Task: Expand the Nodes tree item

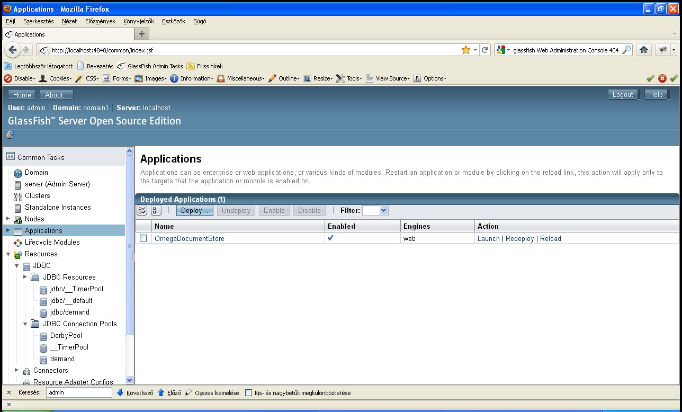Action: click(x=8, y=219)
